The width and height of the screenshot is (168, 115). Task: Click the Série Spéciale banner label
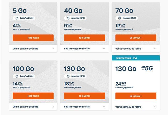point(124,58)
